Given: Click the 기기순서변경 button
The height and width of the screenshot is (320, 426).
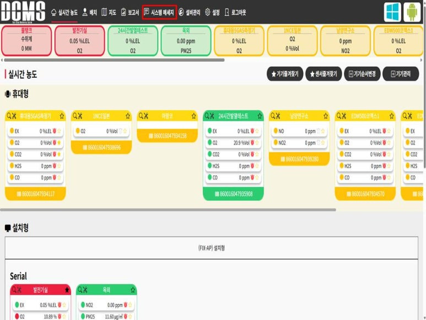Looking at the screenshot, I should [x=362, y=74].
